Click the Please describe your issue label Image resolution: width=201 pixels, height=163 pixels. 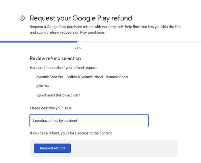[51, 108]
